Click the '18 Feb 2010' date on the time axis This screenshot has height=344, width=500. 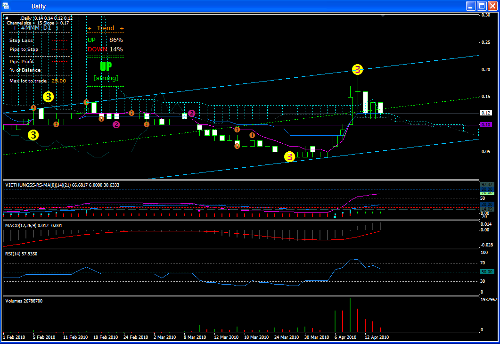(x=106, y=337)
